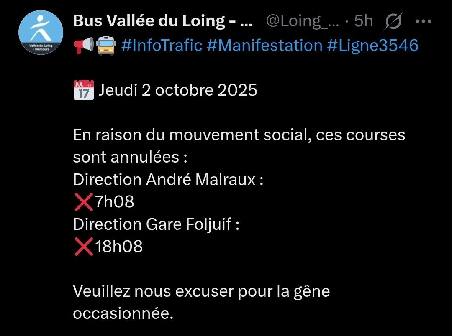The height and width of the screenshot is (336, 452).
Task: Open the #Manifestation hashtag
Action: tap(264, 45)
